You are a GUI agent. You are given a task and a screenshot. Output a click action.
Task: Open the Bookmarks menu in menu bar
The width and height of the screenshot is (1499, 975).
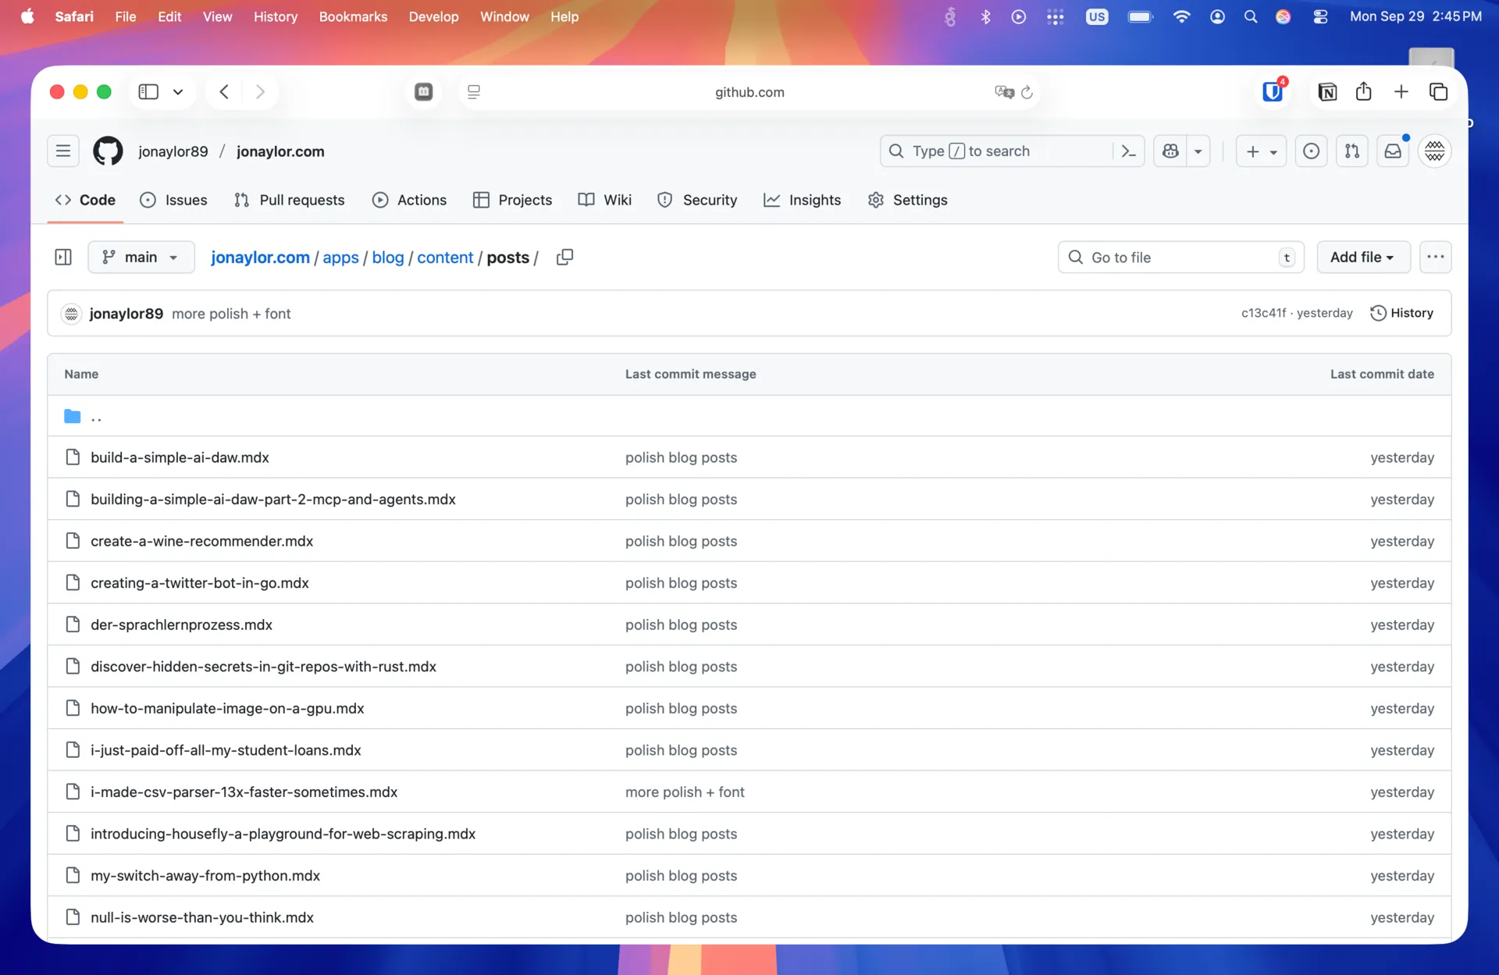(353, 16)
